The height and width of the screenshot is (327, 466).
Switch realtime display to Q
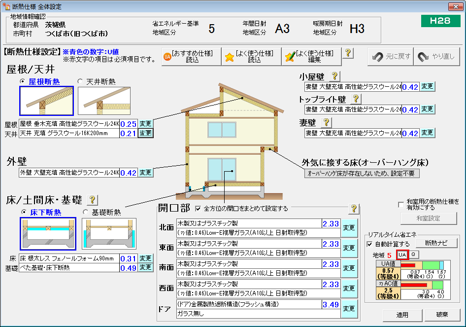pos(414,254)
